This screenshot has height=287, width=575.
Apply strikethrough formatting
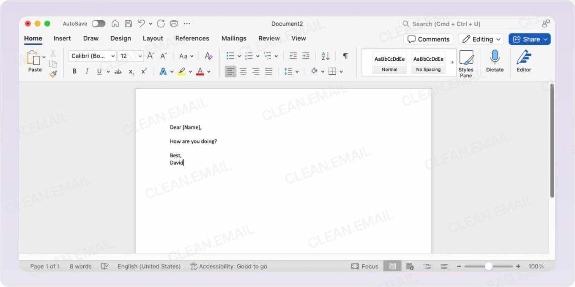tap(118, 71)
